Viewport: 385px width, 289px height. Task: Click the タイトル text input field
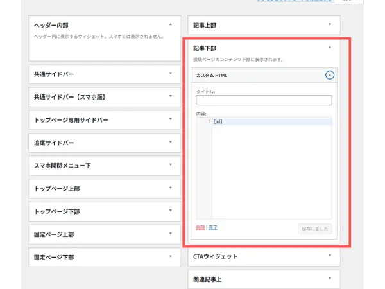264,100
